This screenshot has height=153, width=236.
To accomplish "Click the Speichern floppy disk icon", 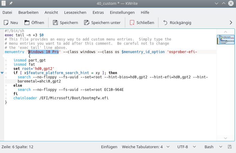I will 55,22.
